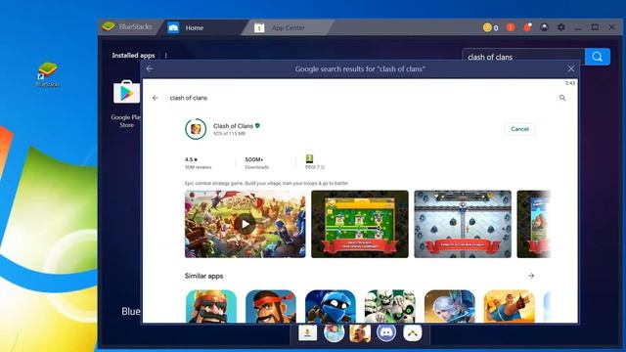Image resolution: width=626 pixels, height=352 pixels.
Task: Click the globe dock icon
Action: pos(334,332)
